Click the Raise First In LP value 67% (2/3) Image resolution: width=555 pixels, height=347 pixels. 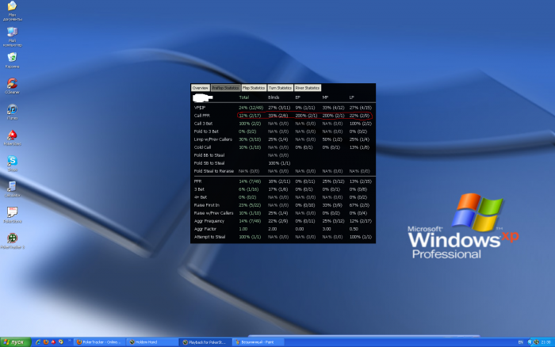(359, 205)
